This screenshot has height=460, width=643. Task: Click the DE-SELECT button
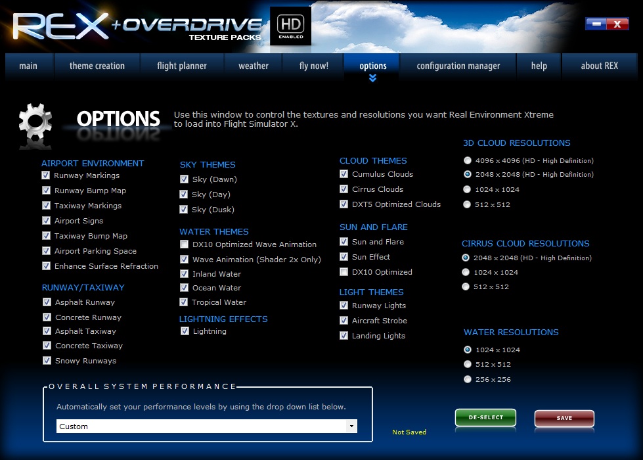485,418
